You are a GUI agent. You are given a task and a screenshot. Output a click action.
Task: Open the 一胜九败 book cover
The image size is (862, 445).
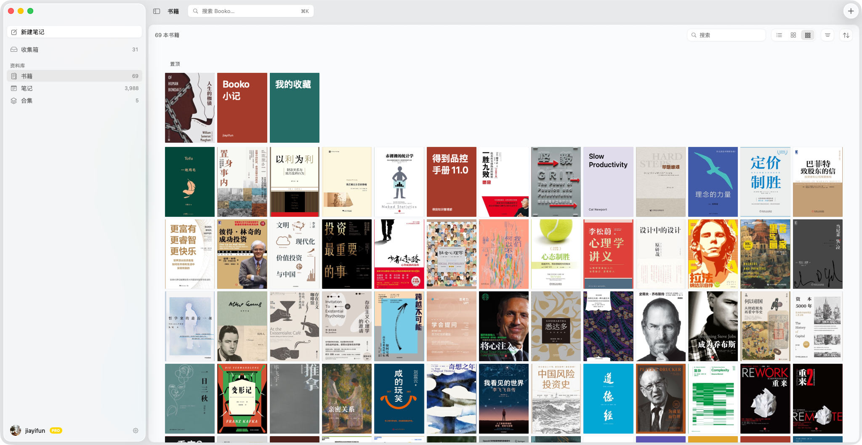click(504, 182)
